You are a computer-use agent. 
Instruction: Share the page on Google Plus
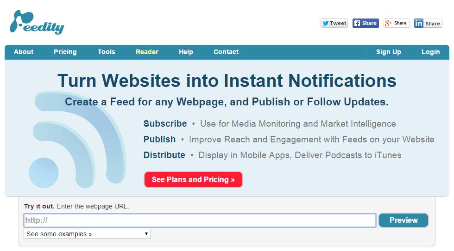(397, 23)
